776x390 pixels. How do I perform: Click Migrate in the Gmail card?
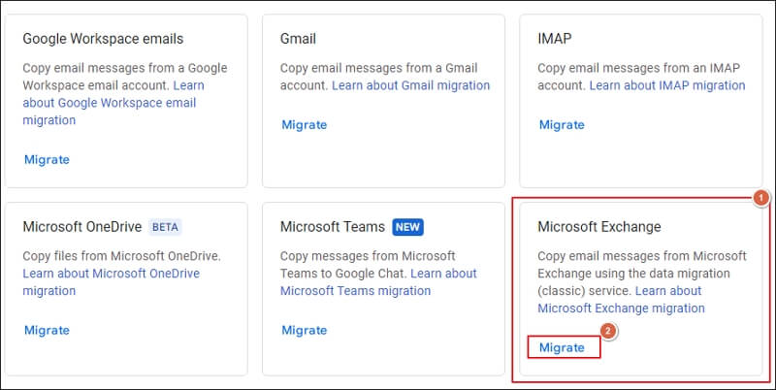pos(305,125)
